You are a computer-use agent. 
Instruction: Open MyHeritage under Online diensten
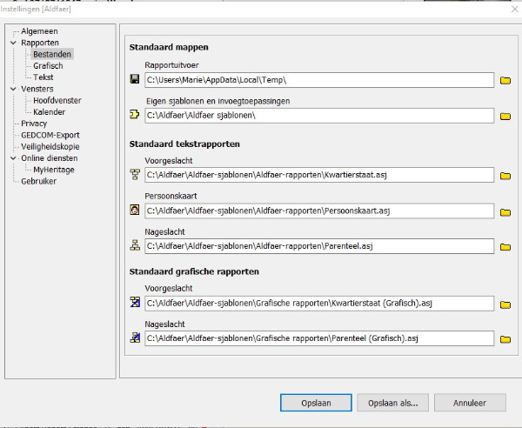[x=55, y=170]
